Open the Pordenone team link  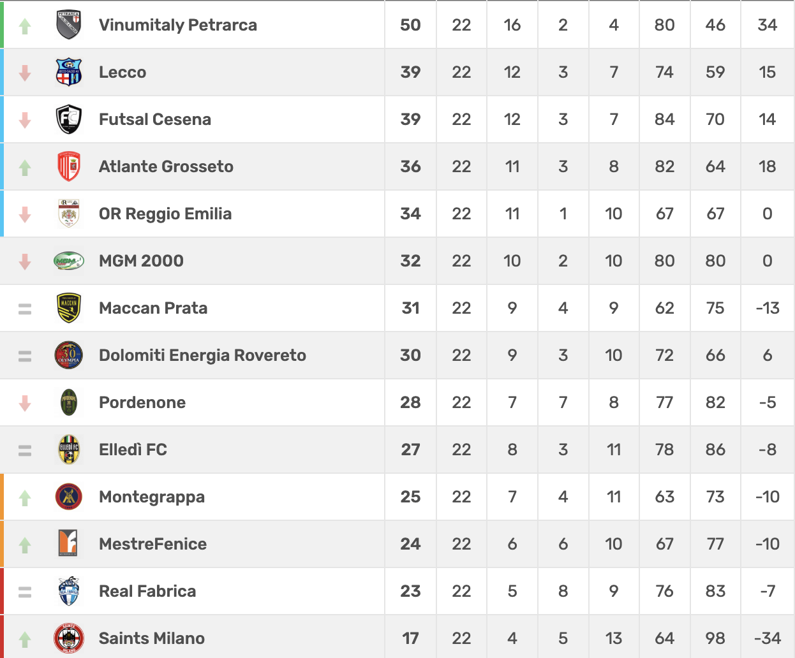coord(142,402)
